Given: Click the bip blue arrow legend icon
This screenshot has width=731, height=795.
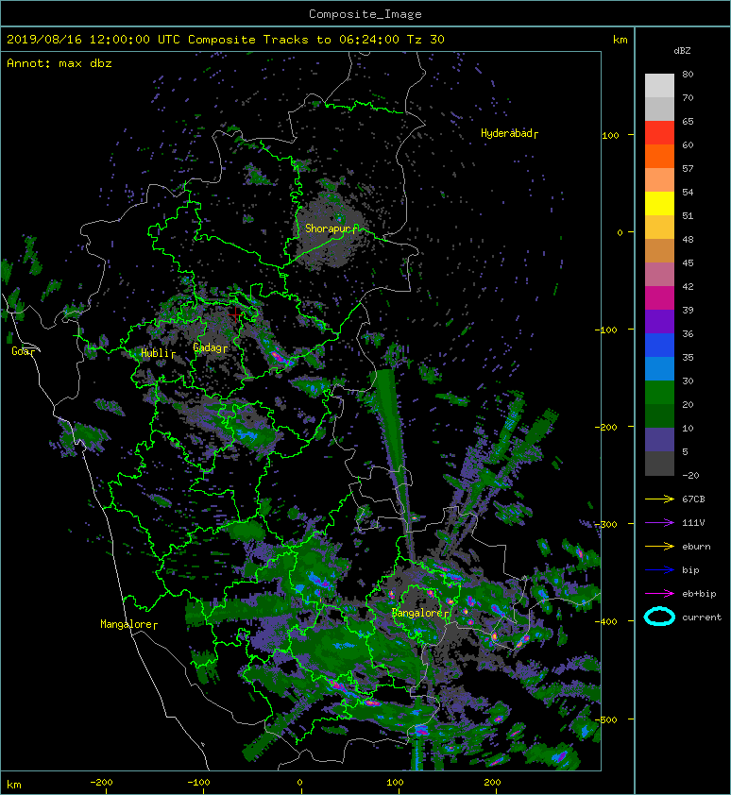Looking at the screenshot, I should coord(659,570).
